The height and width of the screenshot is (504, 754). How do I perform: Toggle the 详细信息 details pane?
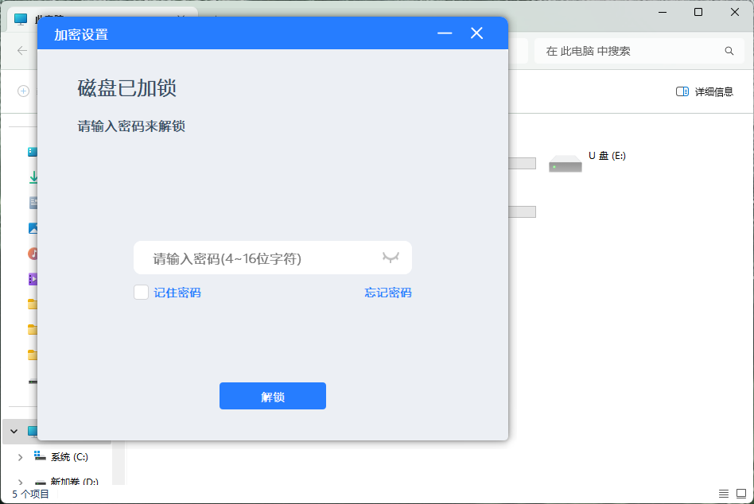703,91
